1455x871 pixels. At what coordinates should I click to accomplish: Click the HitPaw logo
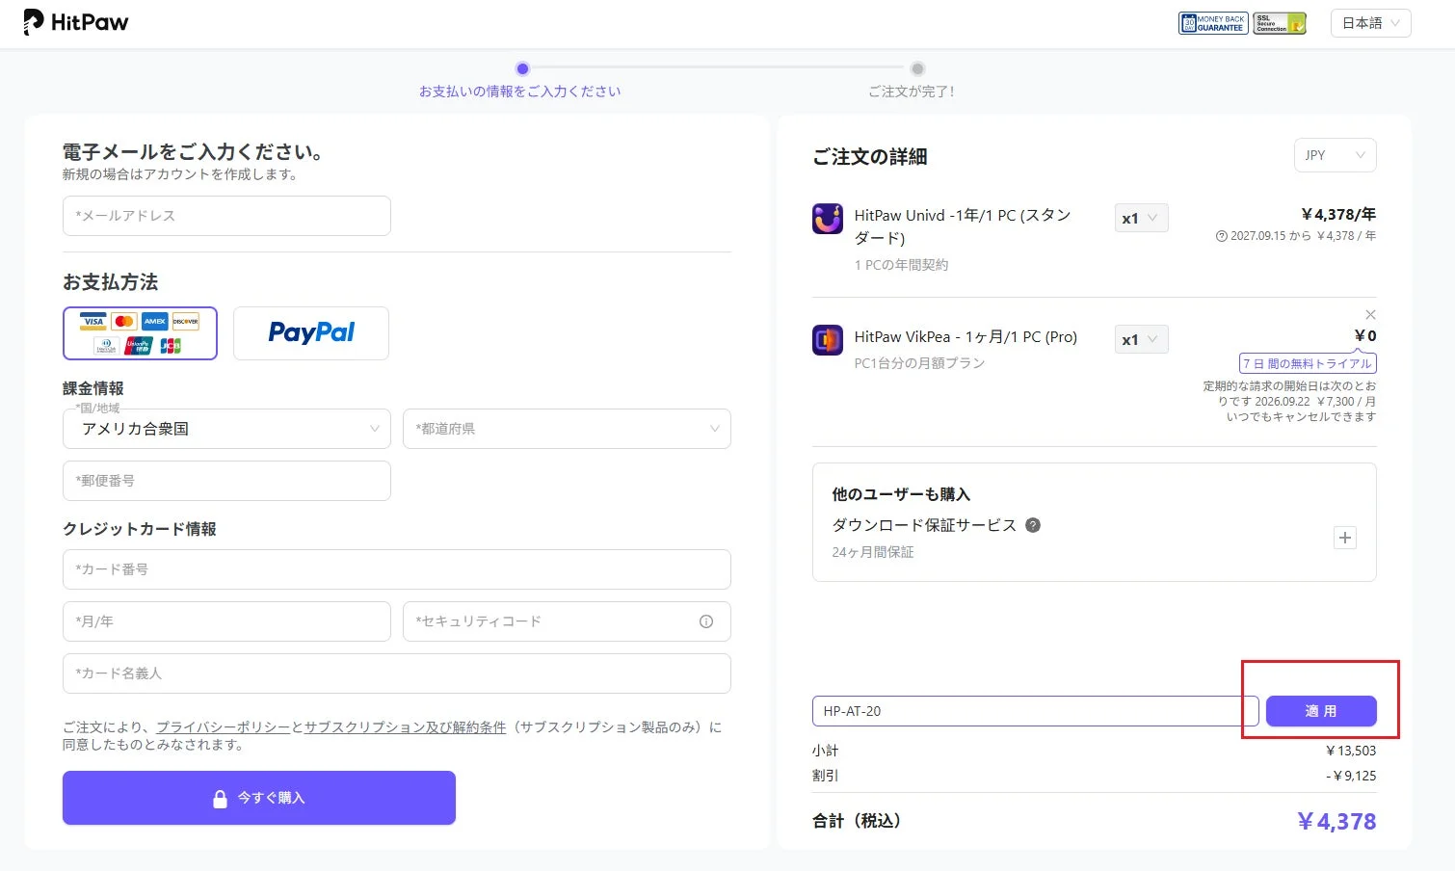tap(75, 22)
